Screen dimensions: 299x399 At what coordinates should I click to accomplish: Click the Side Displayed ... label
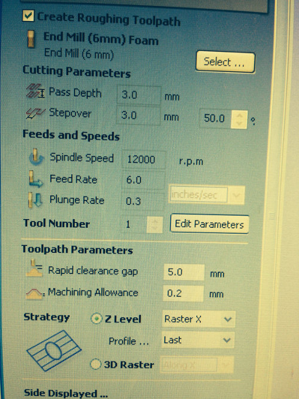[66, 392]
